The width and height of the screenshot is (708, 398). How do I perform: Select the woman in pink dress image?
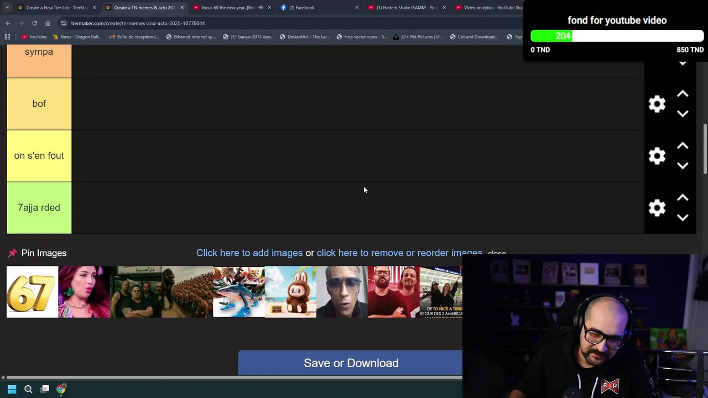(x=84, y=292)
